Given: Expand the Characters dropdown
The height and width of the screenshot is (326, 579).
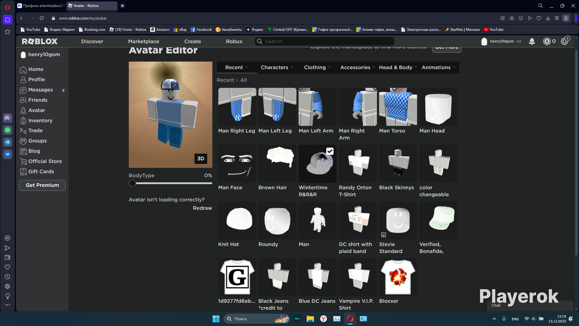Looking at the screenshot, I should click(277, 67).
